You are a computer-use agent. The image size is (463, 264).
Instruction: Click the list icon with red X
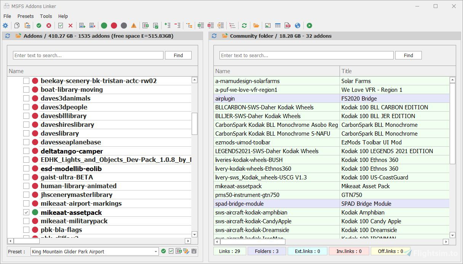point(92,26)
